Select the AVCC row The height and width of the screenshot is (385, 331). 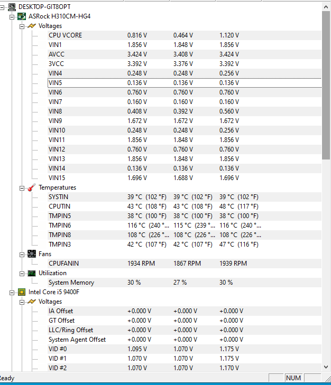(185, 54)
